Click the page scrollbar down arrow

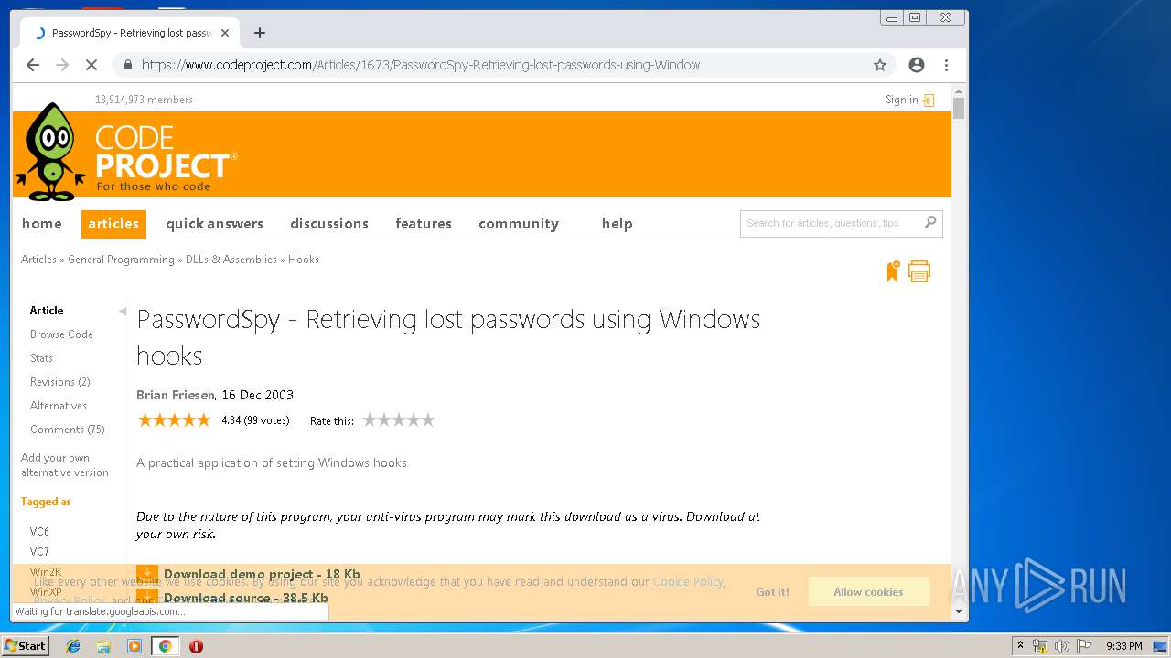point(959,611)
